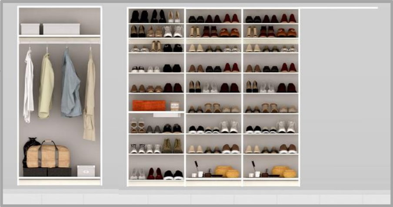Click the left black box beneath the duffel bag

35,172
